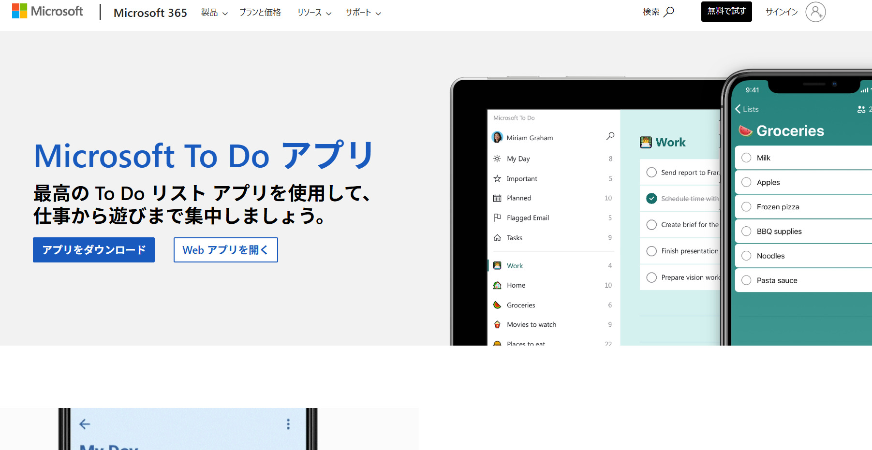Select the My Day sun icon
The width and height of the screenshot is (872, 450).
(497, 159)
